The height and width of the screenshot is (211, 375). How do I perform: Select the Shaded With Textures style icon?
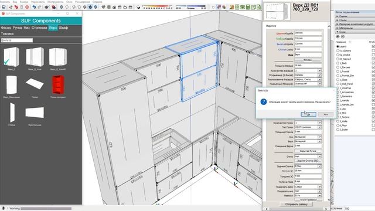click(x=90, y=7)
